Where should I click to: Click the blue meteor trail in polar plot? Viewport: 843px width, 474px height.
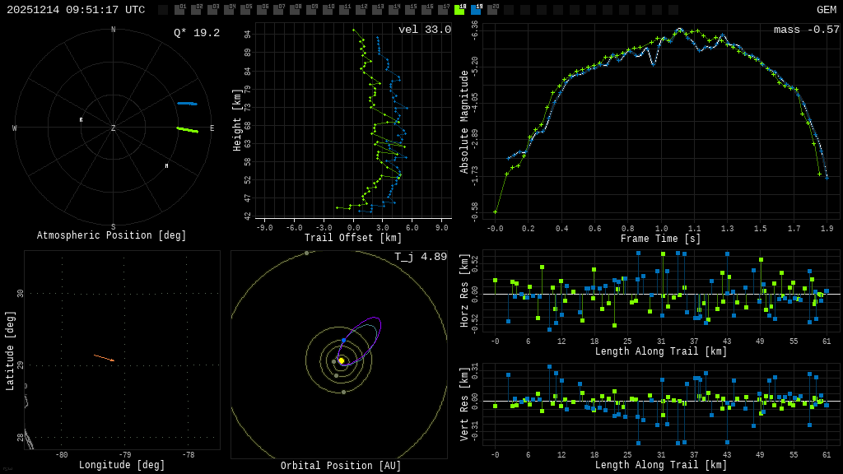(187, 104)
